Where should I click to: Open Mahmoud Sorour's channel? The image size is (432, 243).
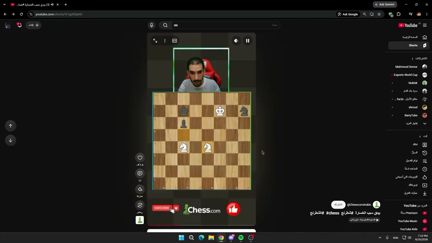pos(408,67)
